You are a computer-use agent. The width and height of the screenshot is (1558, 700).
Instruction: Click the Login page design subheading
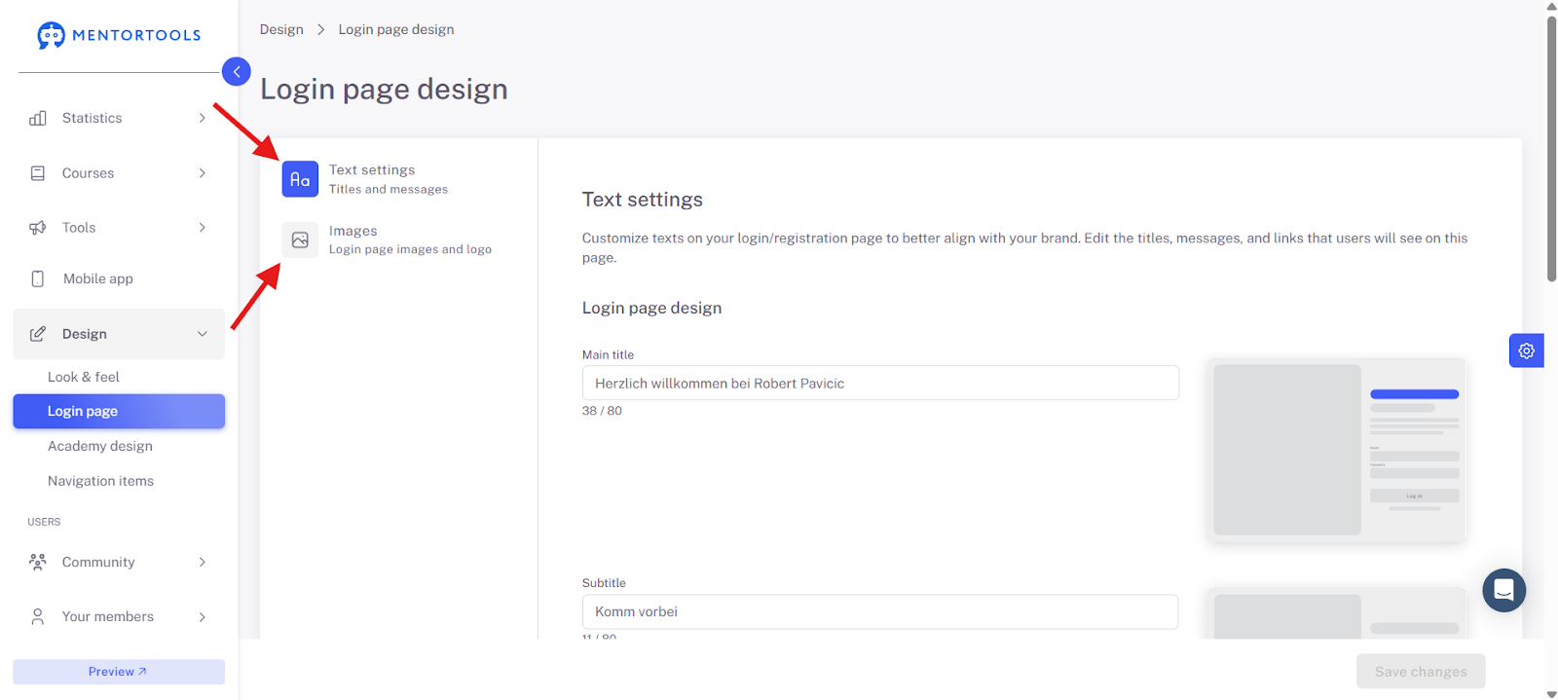tap(652, 308)
